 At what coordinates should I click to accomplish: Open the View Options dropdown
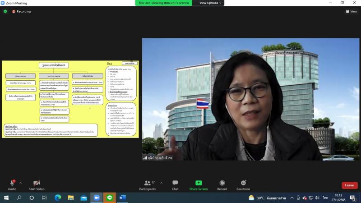(x=210, y=3)
